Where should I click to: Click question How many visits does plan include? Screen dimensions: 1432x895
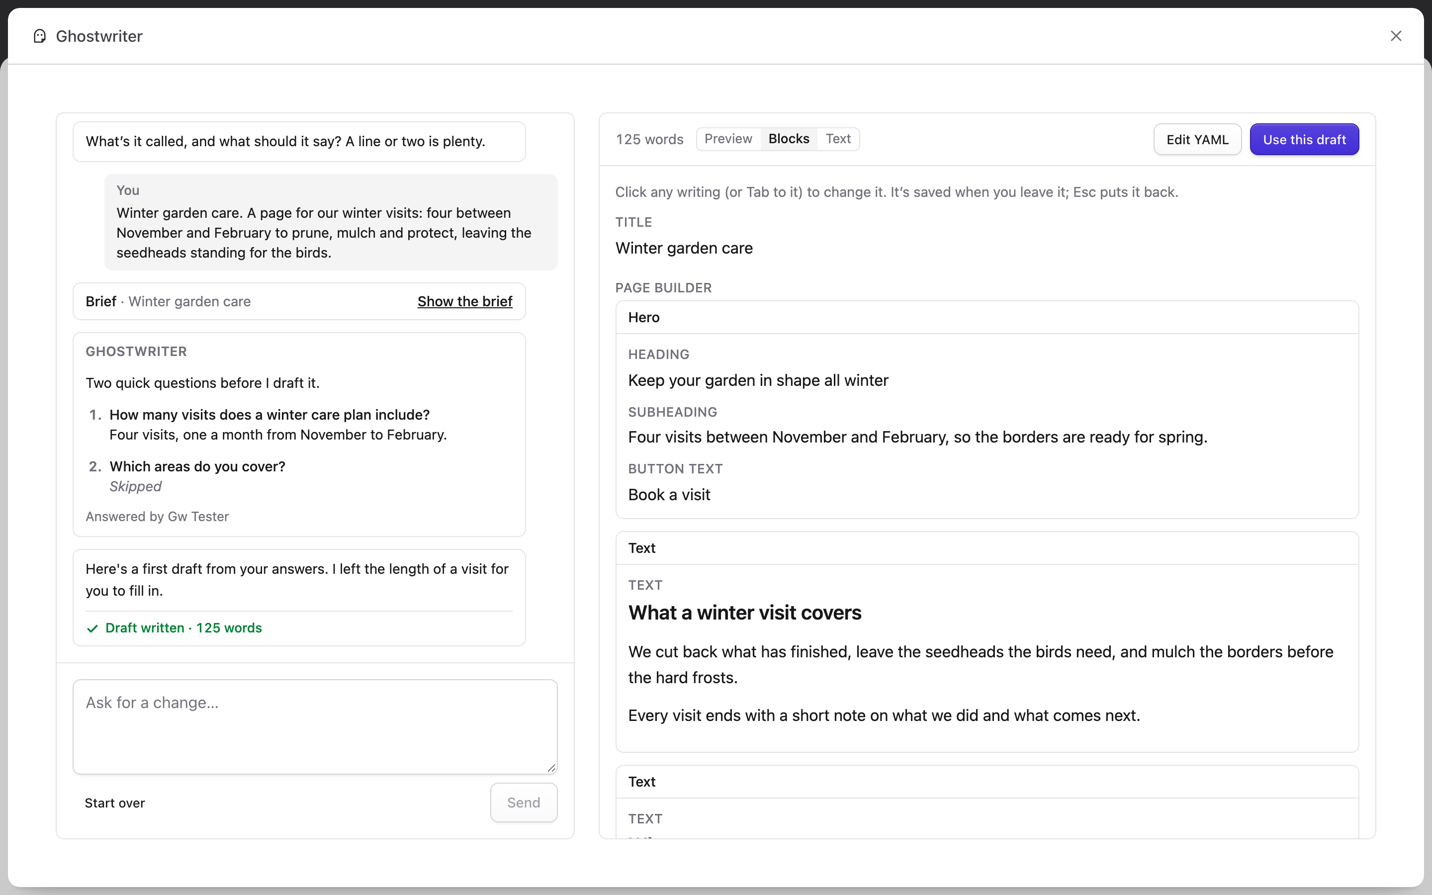(x=269, y=414)
